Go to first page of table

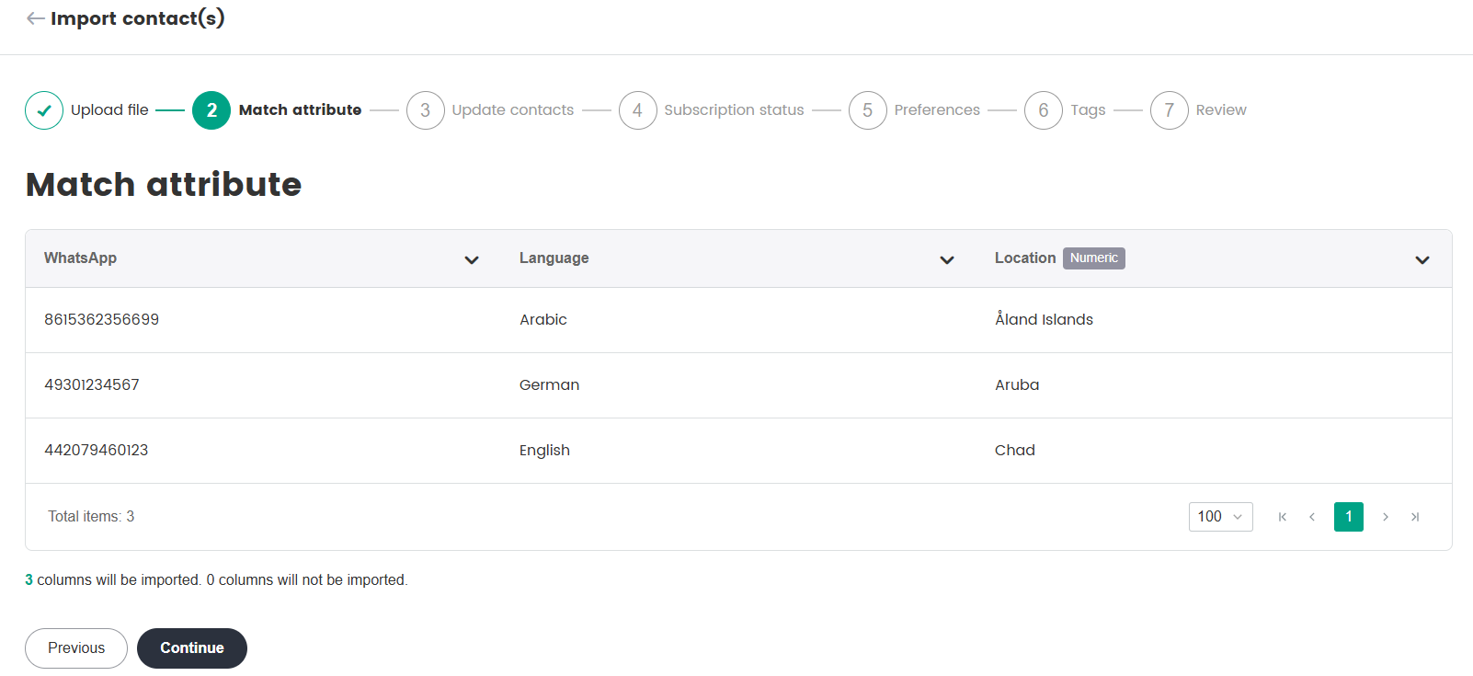point(1283,517)
